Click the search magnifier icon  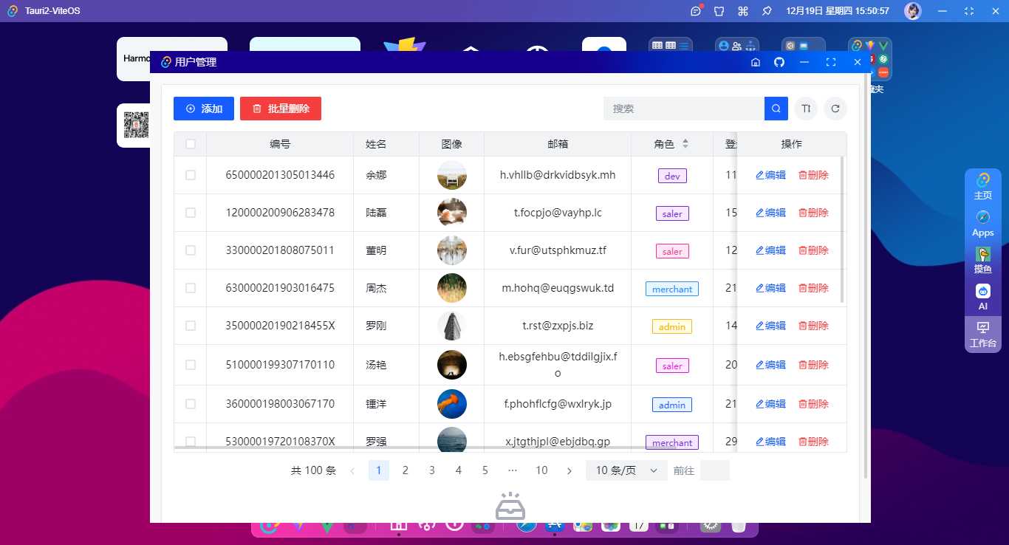click(x=776, y=108)
